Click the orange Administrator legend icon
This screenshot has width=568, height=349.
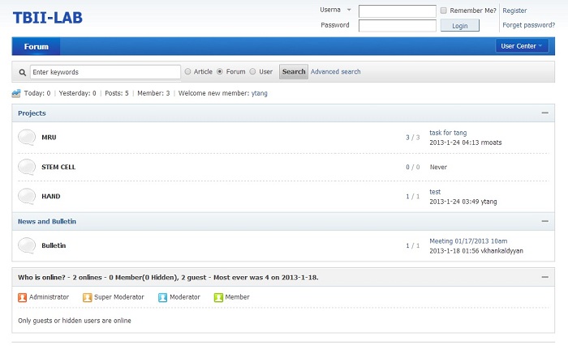pyautogui.click(x=23, y=297)
